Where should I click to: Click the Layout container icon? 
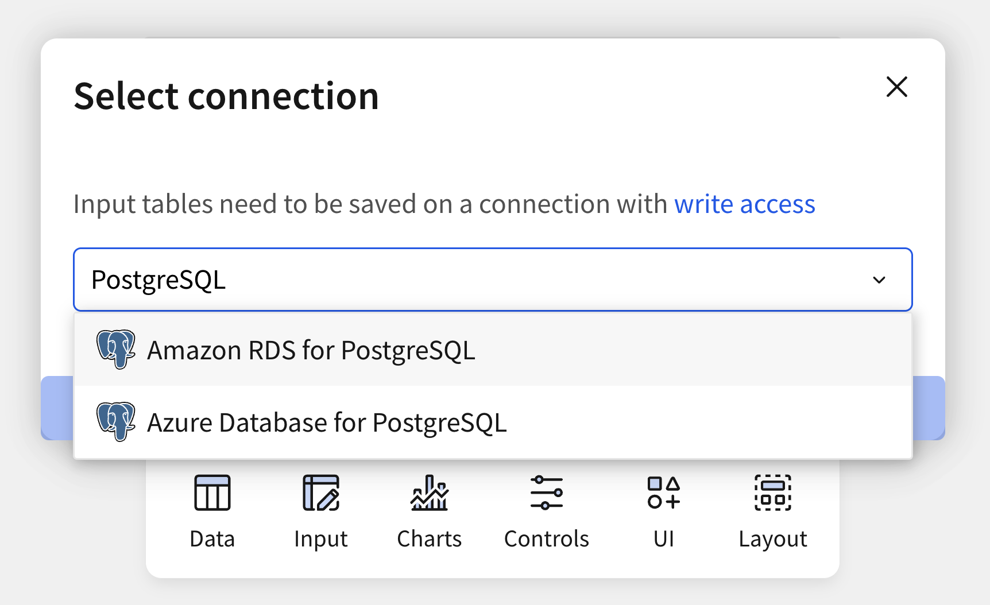(773, 492)
